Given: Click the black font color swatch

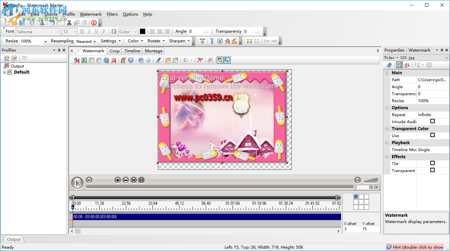Looking at the screenshot, I should 143,32.
